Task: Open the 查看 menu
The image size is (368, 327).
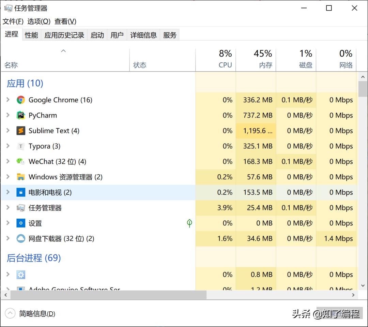Action: (64, 21)
